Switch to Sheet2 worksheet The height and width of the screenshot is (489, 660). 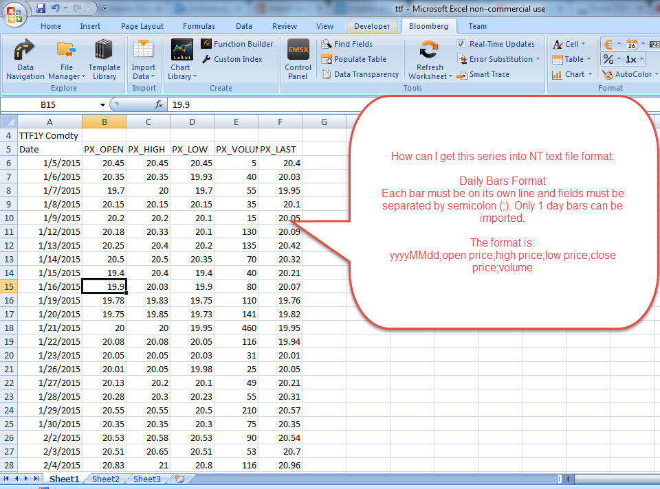[x=106, y=479]
